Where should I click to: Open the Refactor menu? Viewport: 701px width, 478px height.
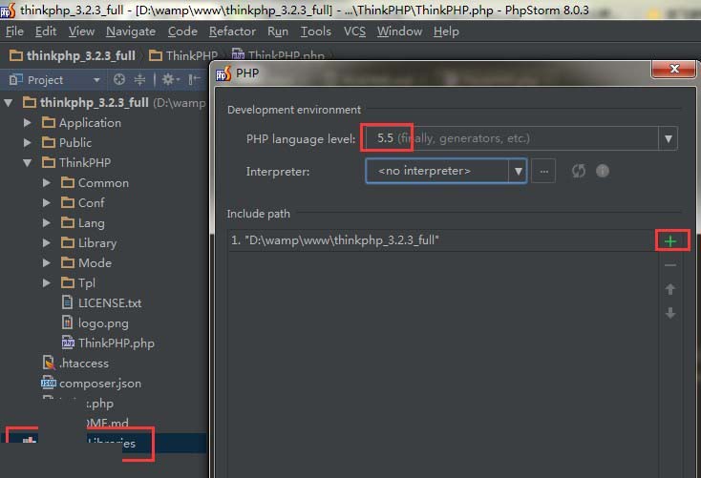click(232, 31)
